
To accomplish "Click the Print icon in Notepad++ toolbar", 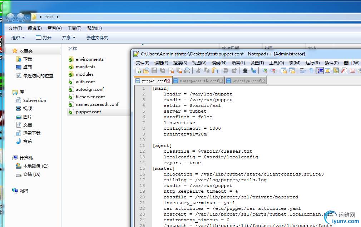I will click(x=187, y=71).
